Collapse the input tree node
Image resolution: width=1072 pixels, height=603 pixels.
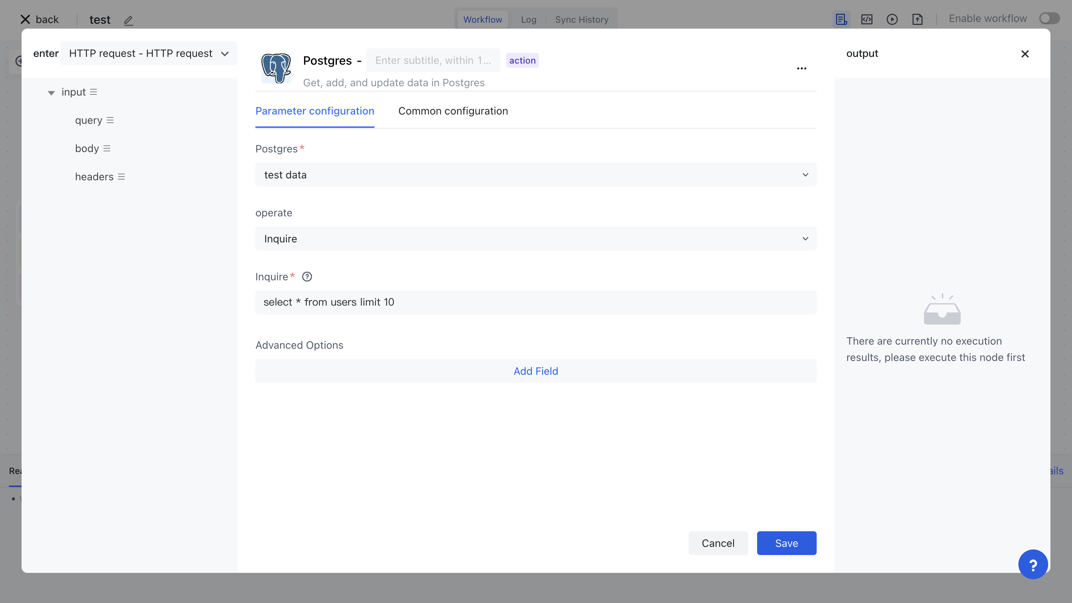[51, 93]
